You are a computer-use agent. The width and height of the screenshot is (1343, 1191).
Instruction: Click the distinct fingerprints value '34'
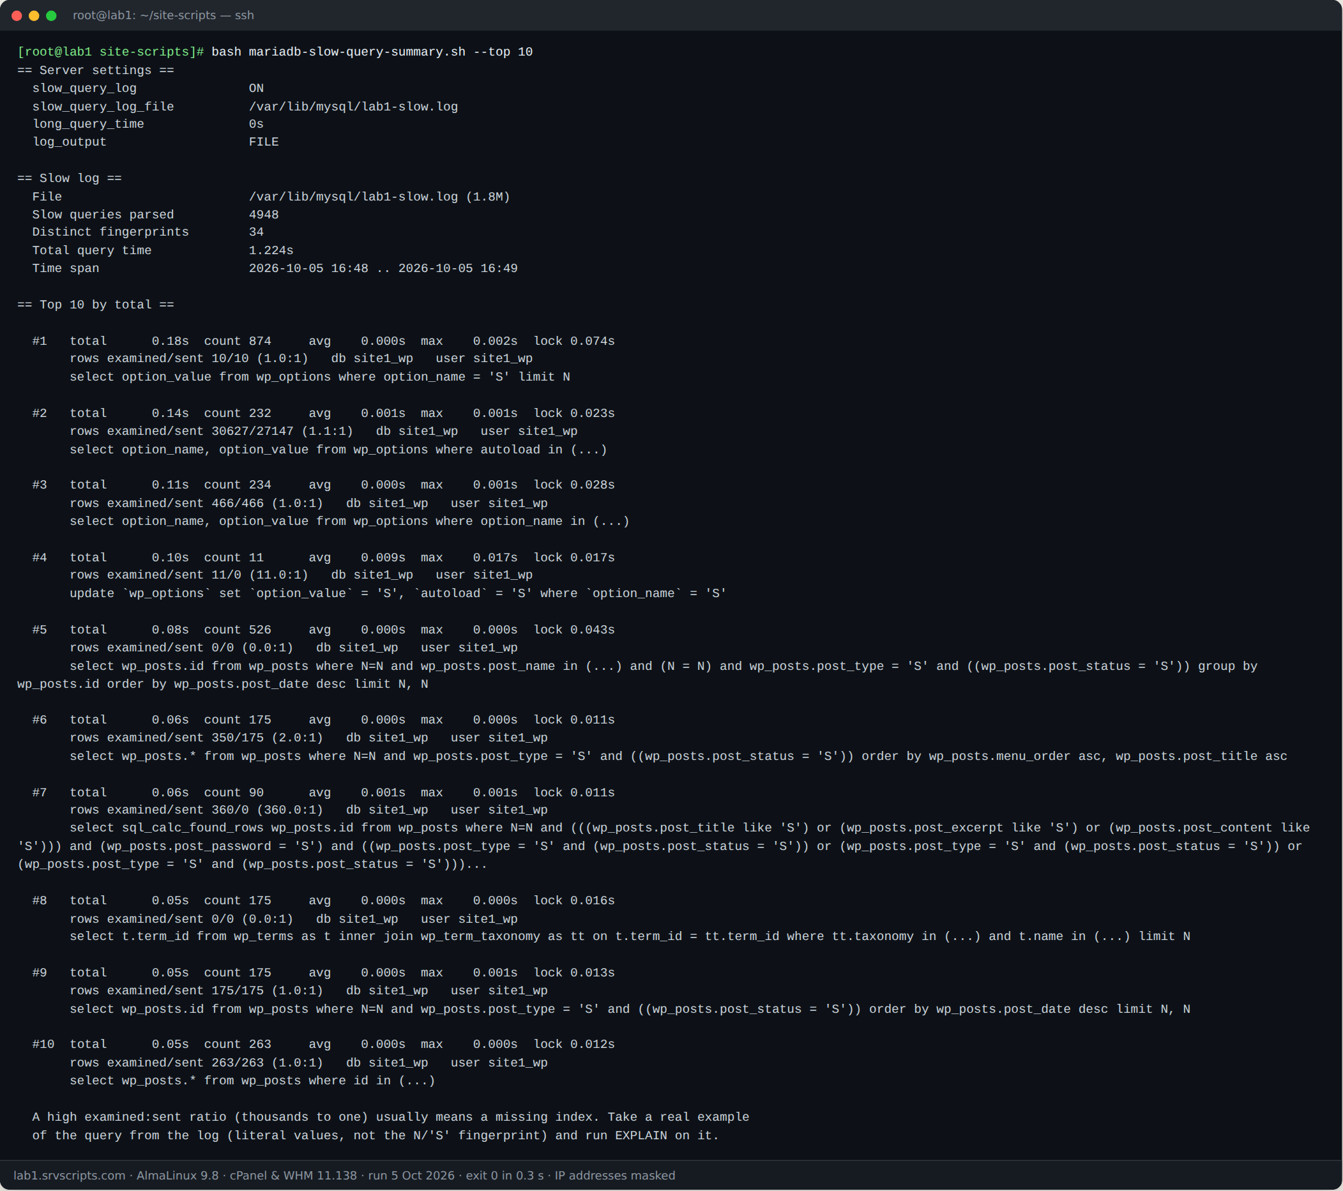click(256, 232)
